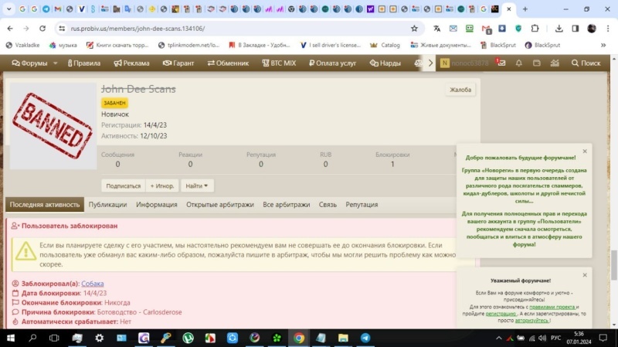Open the Telegram taskbar icon
The width and height of the screenshot is (618, 347).
[x=365, y=338]
